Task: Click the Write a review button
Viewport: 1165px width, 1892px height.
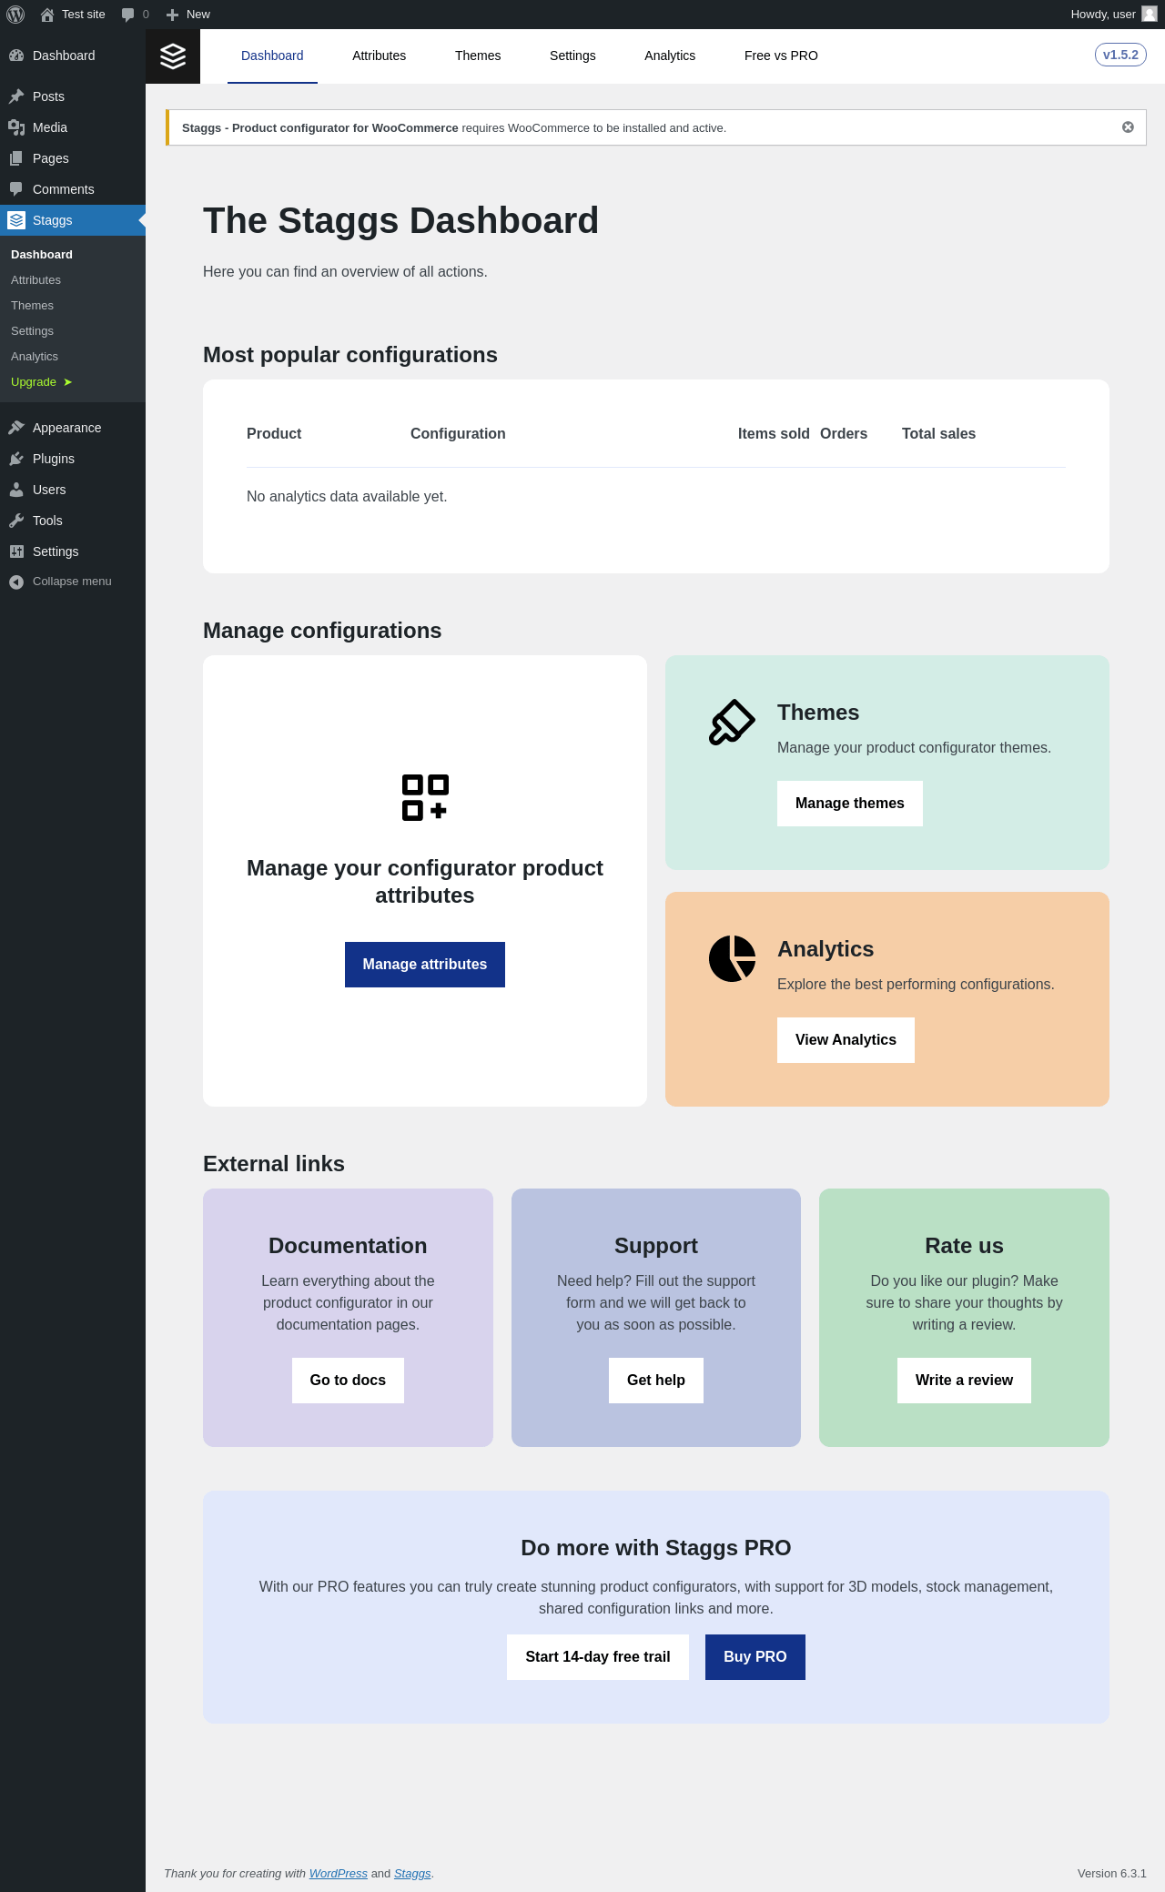Action: (964, 1381)
